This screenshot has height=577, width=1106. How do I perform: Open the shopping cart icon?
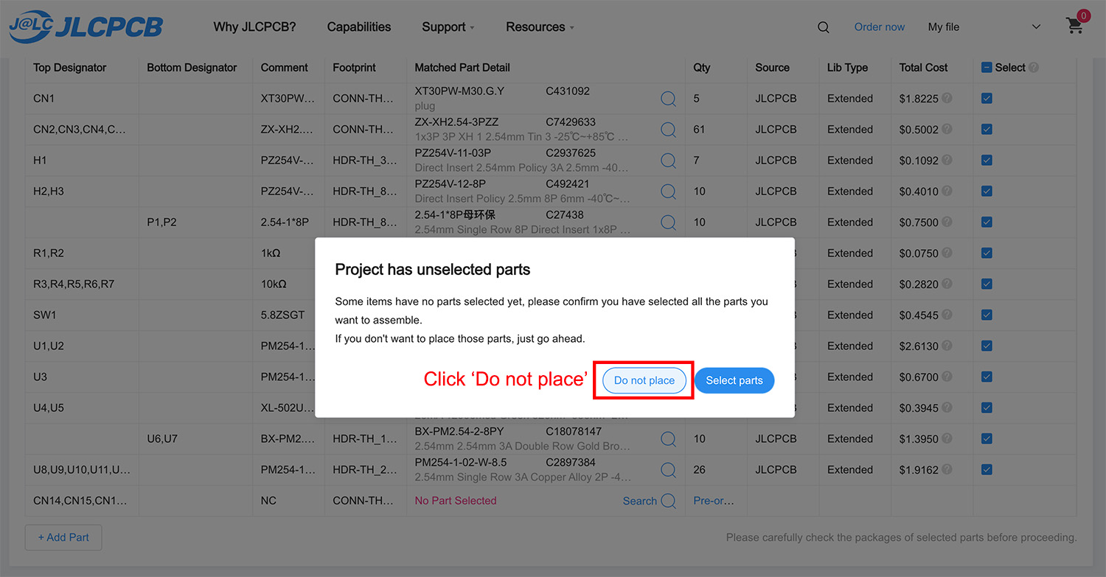pyautogui.click(x=1075, y=26)
